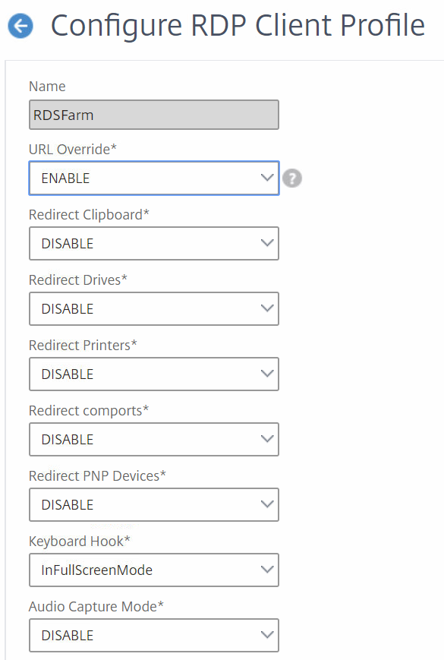Click the Redirect comports chevron arrow
The width and height of the screenshot is (444, 660).
[267, 438]
